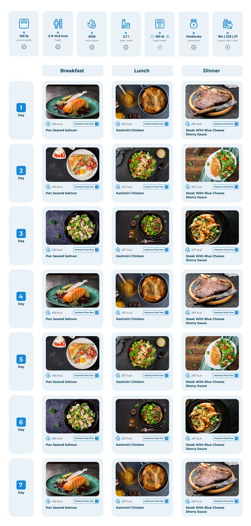This screenshot has width=251, height=526.
Task: Expand Maximum Prep Time on Day 2 lunch
Action: pyautogui.click(x=156, y=187)
